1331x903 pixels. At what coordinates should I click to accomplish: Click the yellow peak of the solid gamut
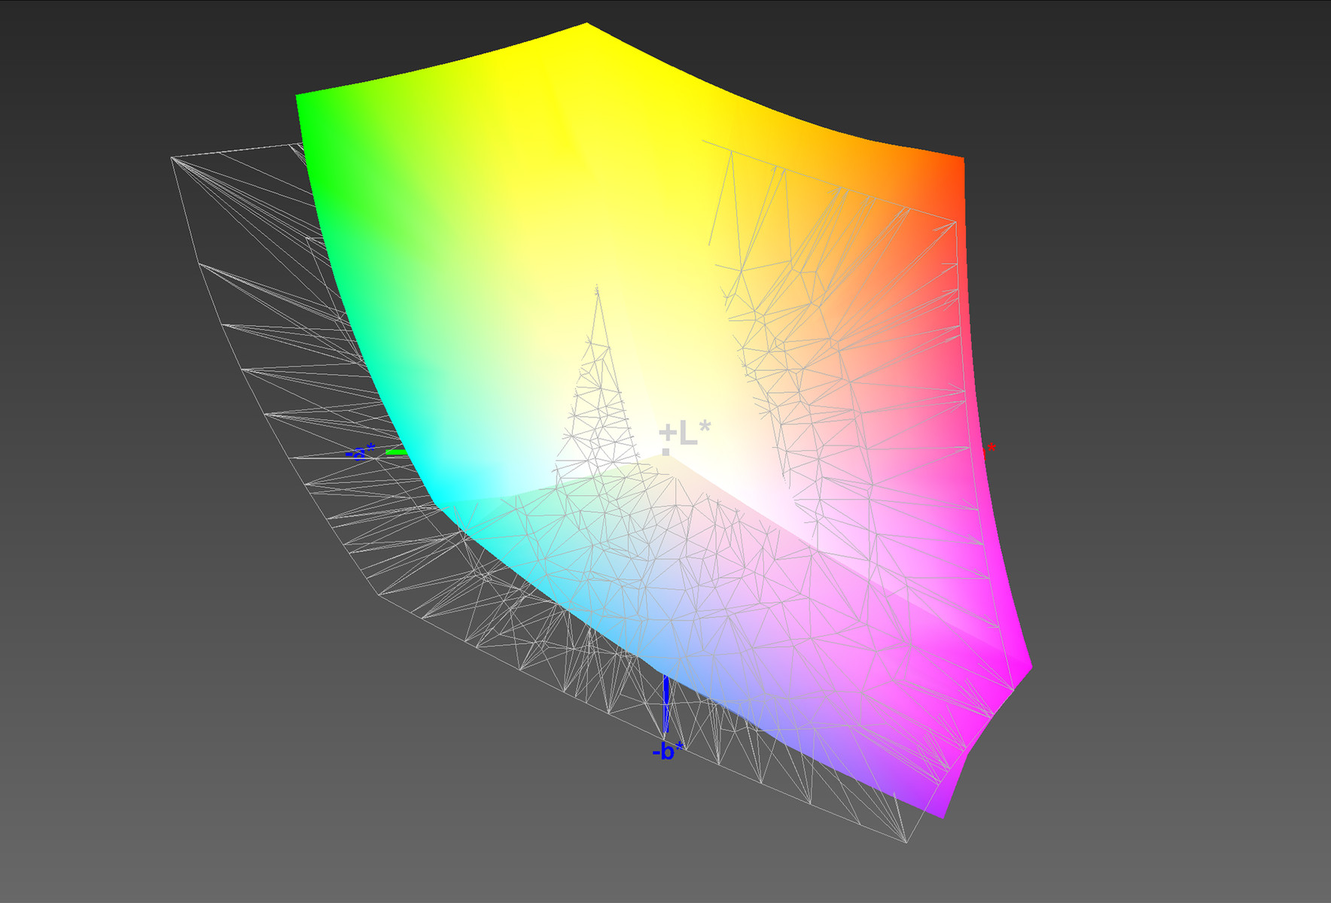(586, 30)
